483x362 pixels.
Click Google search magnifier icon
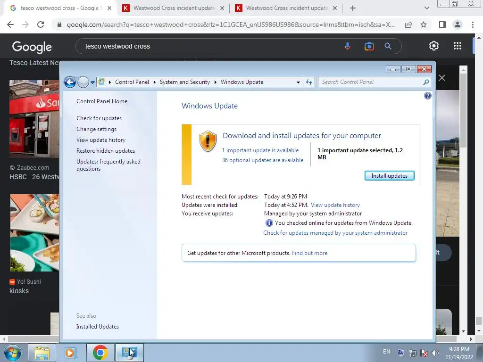click(388, 46)
